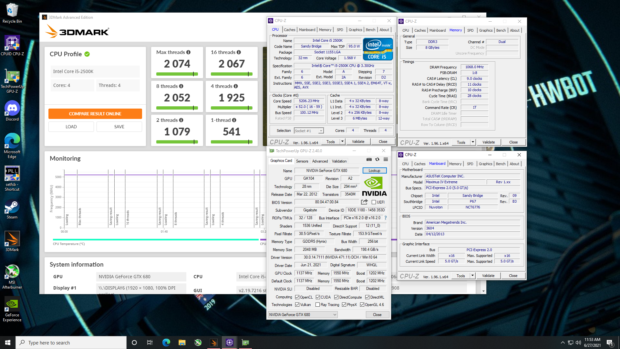Click the Bus Interface question mark icon

click(x=386, y=218)
